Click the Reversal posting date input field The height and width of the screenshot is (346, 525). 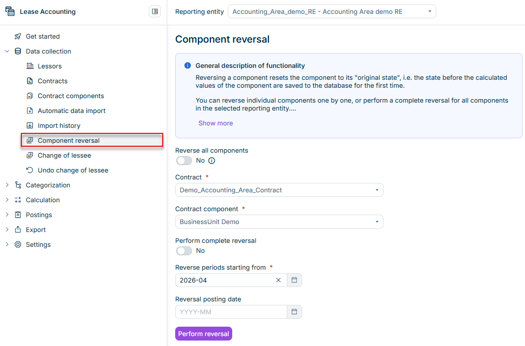[x=231, y=312]
